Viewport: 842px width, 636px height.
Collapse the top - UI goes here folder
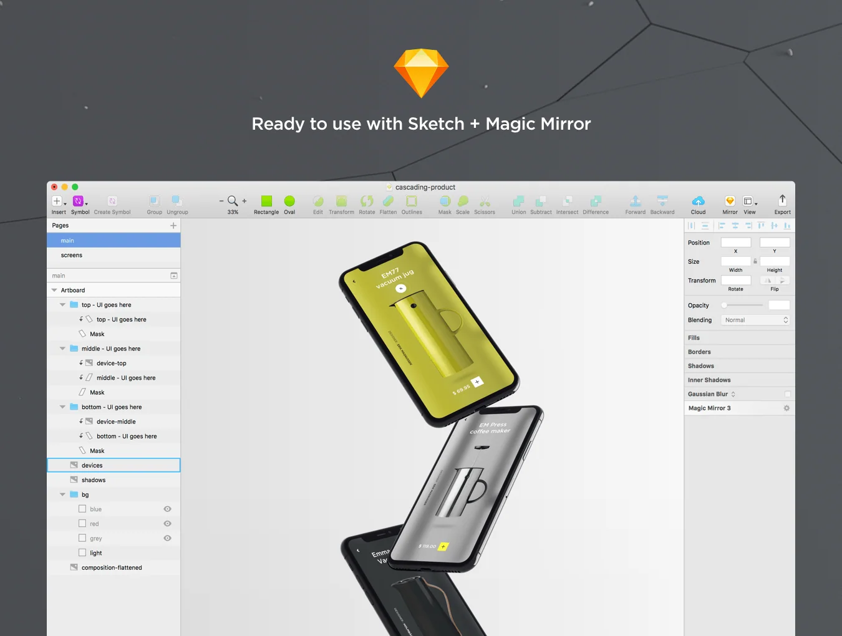pos(62,305)
